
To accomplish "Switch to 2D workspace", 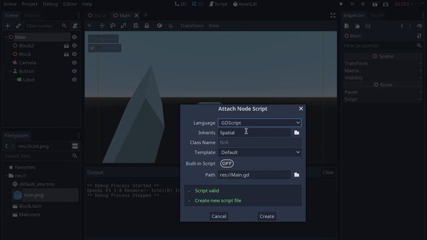I will click(x=180, y=4).
